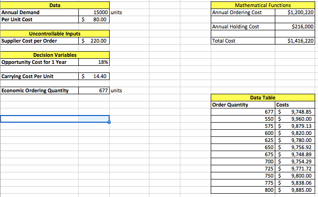The height and width of the screenshot is (197, 318).
Task: Click the 9,820.00 cost value
Action: [x=295, y=133]
